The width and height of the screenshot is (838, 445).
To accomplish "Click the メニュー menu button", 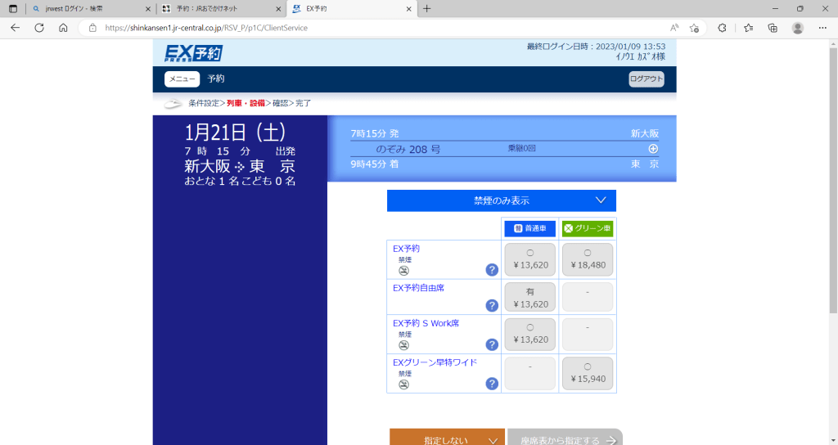I will pos(182,79).
